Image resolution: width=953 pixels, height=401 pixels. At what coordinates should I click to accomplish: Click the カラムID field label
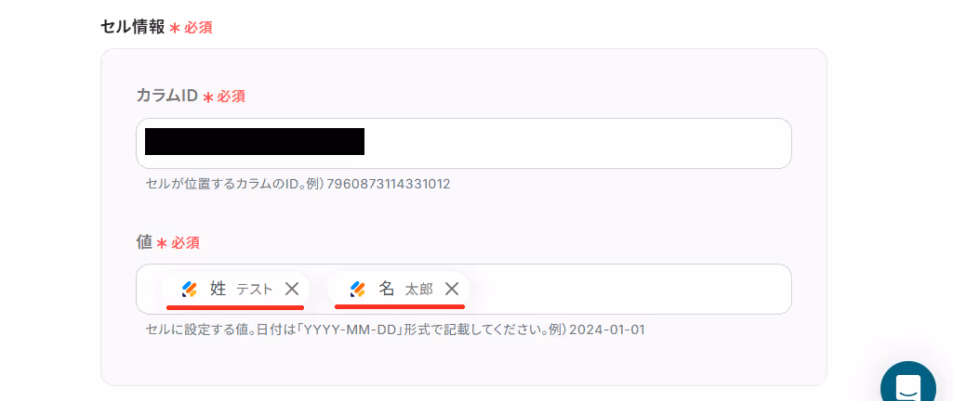pos(167,96)
